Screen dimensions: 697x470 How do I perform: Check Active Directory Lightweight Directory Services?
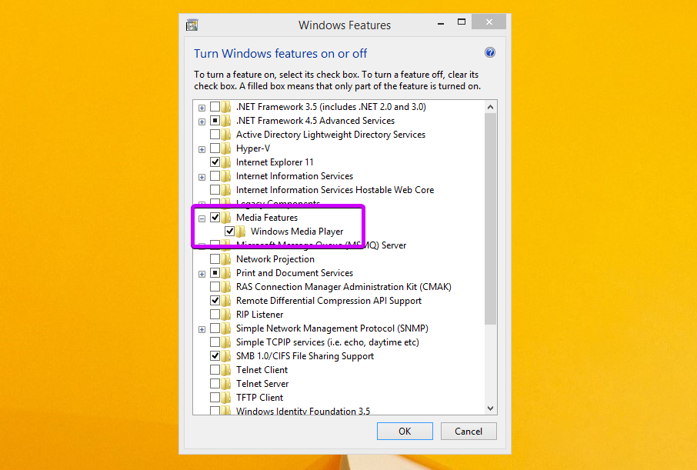point(215,135)
